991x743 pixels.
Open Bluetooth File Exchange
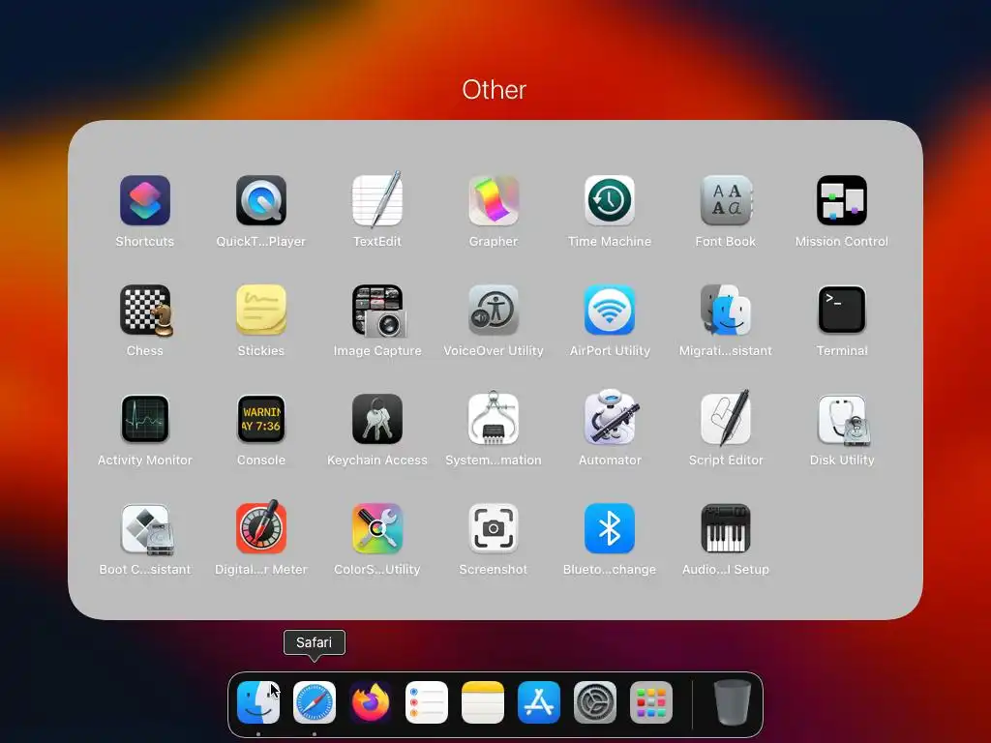tap(610, 528)
